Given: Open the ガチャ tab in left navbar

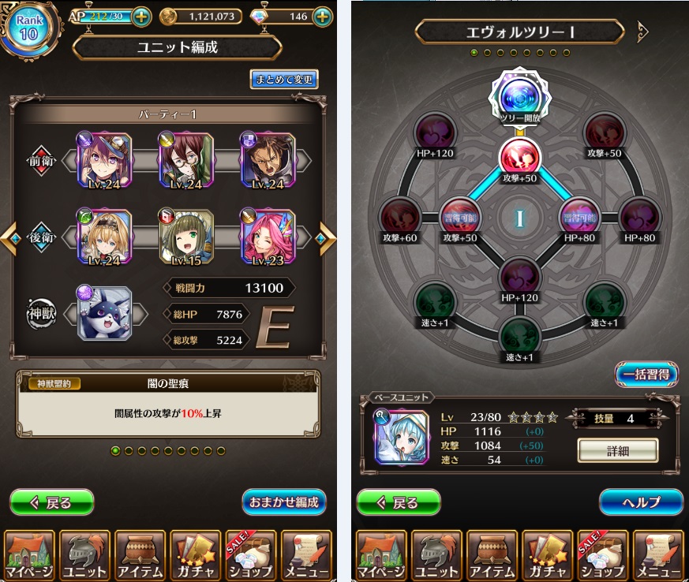Looking at the screenshot, I should (x=197, y=556).
